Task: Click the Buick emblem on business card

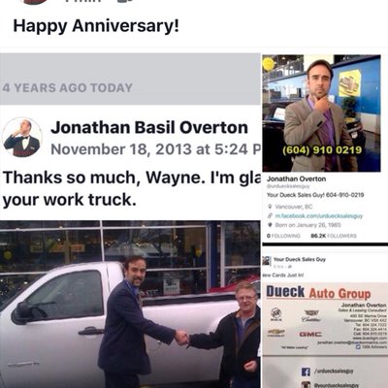Action: pos(276,313)
